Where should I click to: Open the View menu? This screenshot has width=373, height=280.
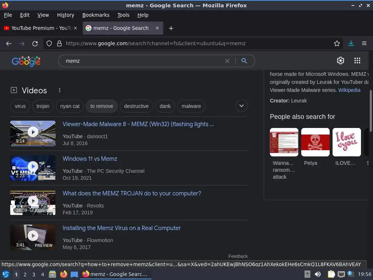(x=43, y=15)
